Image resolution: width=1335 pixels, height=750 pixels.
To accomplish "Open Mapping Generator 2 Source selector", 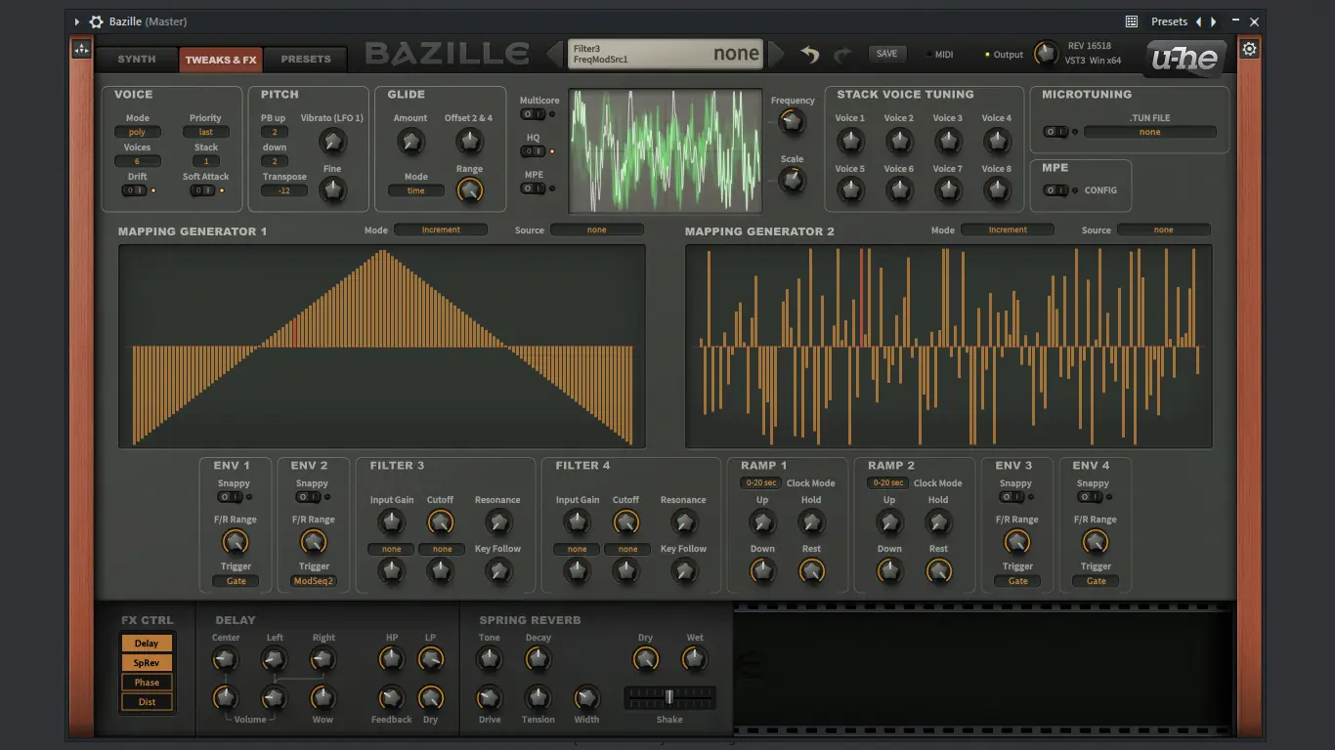I will tap(1164, 229).
